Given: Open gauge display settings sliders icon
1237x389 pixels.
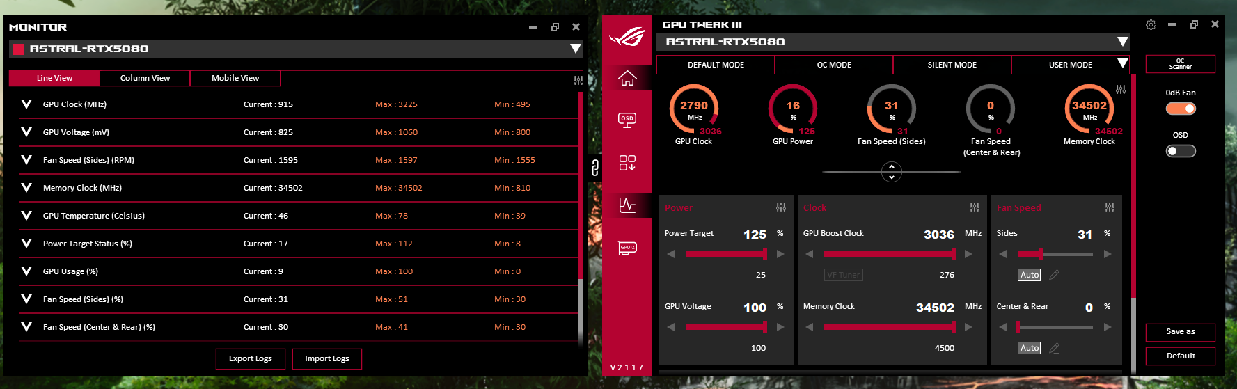Looking at the screenshot, I should [1120, 90].
